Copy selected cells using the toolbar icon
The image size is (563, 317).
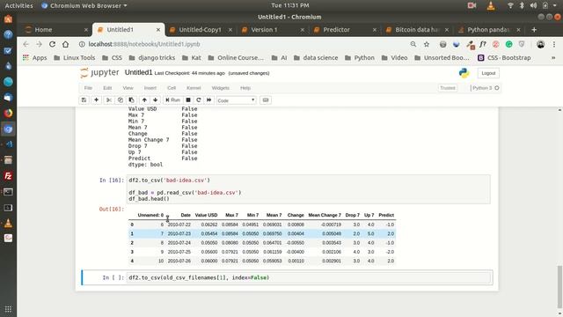click(121, 100)
